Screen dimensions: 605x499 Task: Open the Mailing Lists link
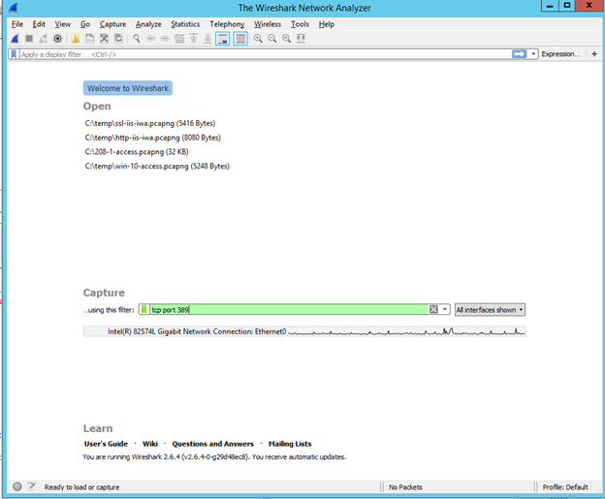(x=290, y=444)
